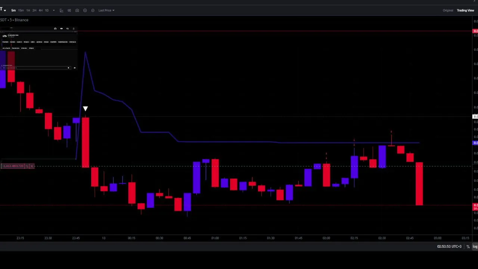Take a chart snapshot with camera icon

coord(77,10)
